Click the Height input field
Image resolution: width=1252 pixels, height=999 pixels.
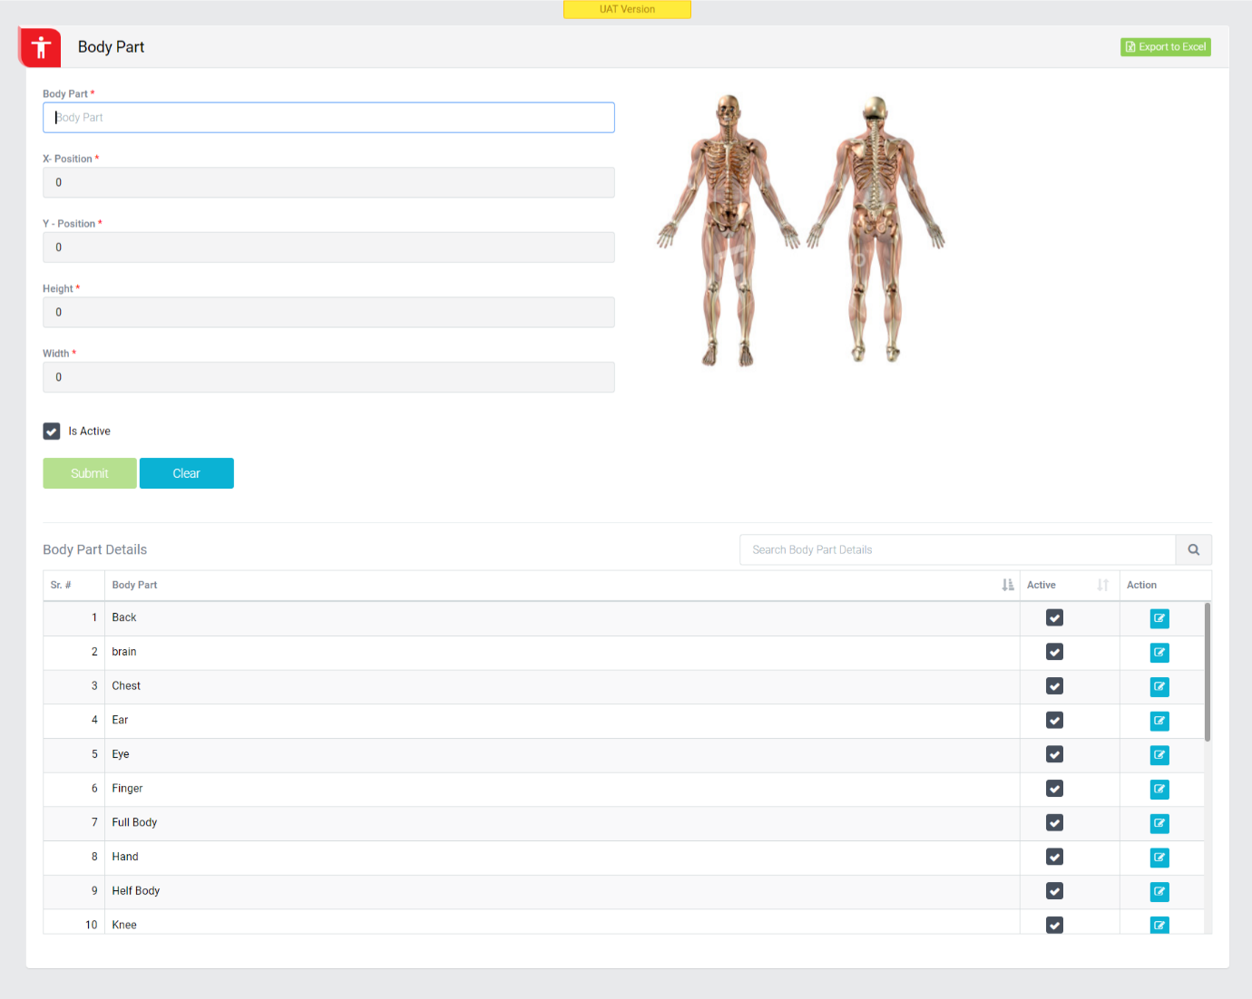[x=328, y=313]
